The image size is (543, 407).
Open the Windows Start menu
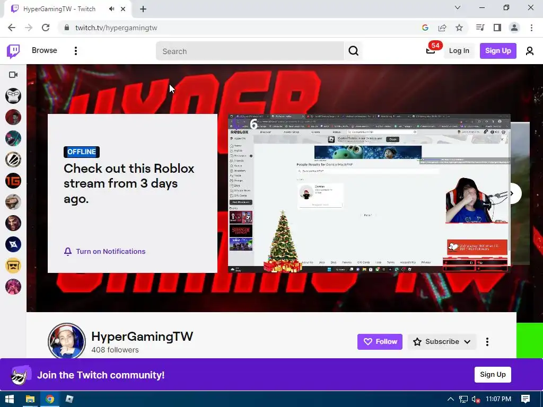coord(10,399)
